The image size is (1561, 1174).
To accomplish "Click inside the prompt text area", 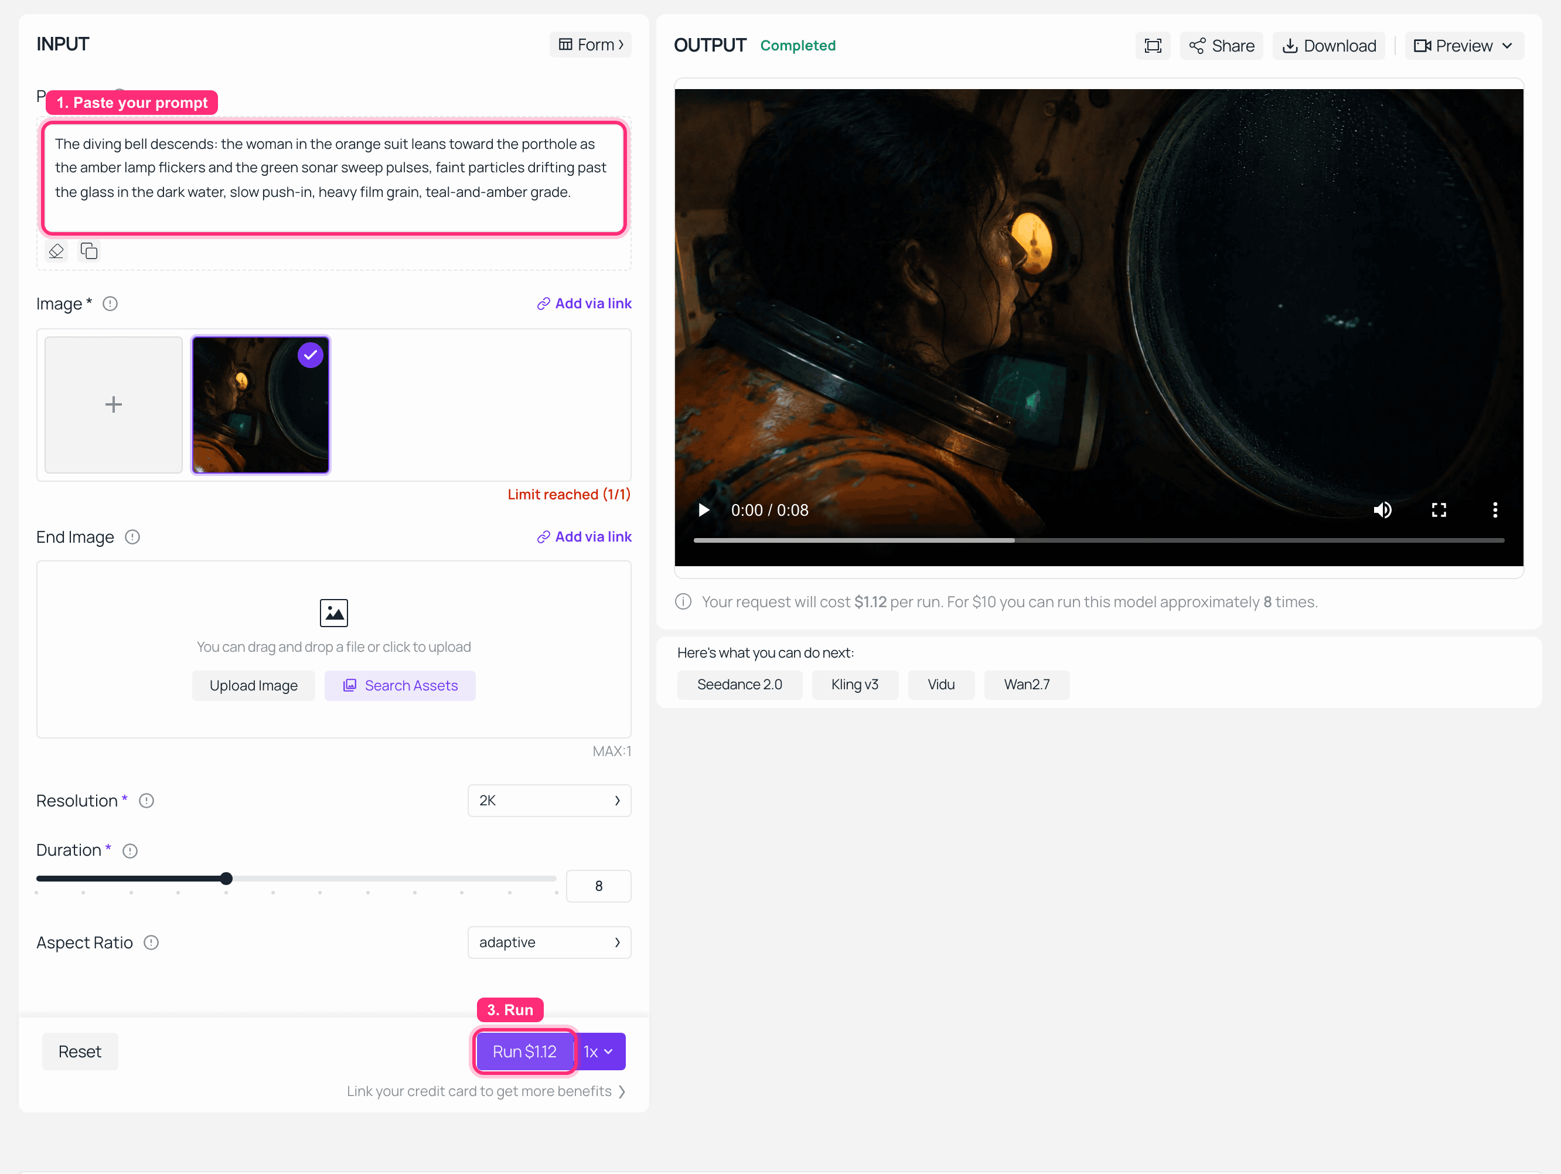I will pos(334,178).
